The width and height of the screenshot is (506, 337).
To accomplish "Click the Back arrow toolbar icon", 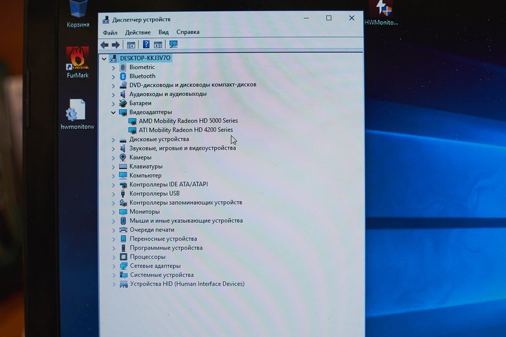I will click(104, 45).
